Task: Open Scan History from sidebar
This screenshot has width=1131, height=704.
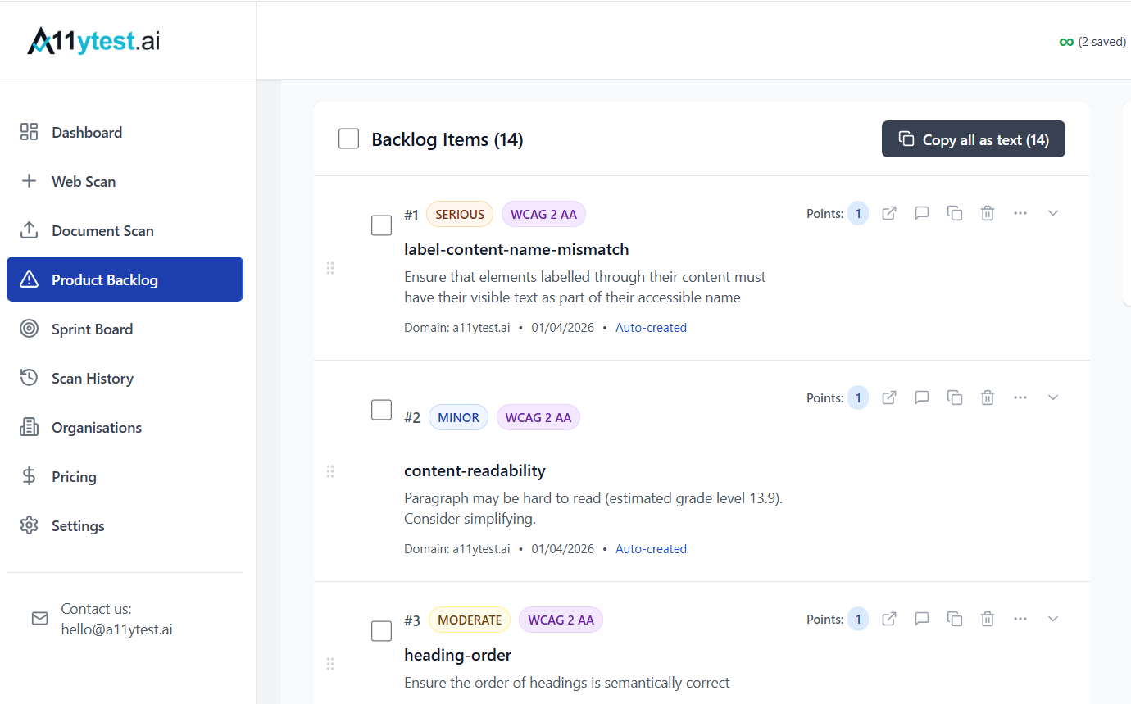Action: 92,379
